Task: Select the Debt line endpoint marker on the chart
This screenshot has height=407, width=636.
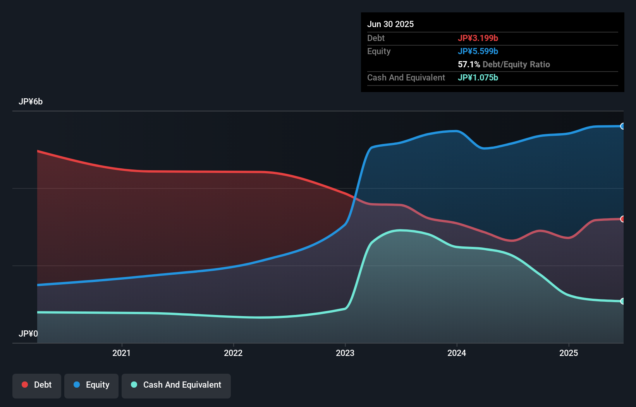Action: click(x=622, y=219)
